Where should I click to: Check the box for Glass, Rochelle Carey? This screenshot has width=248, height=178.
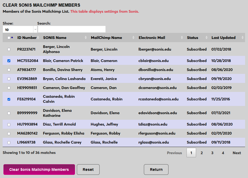[x=9, y=143]
